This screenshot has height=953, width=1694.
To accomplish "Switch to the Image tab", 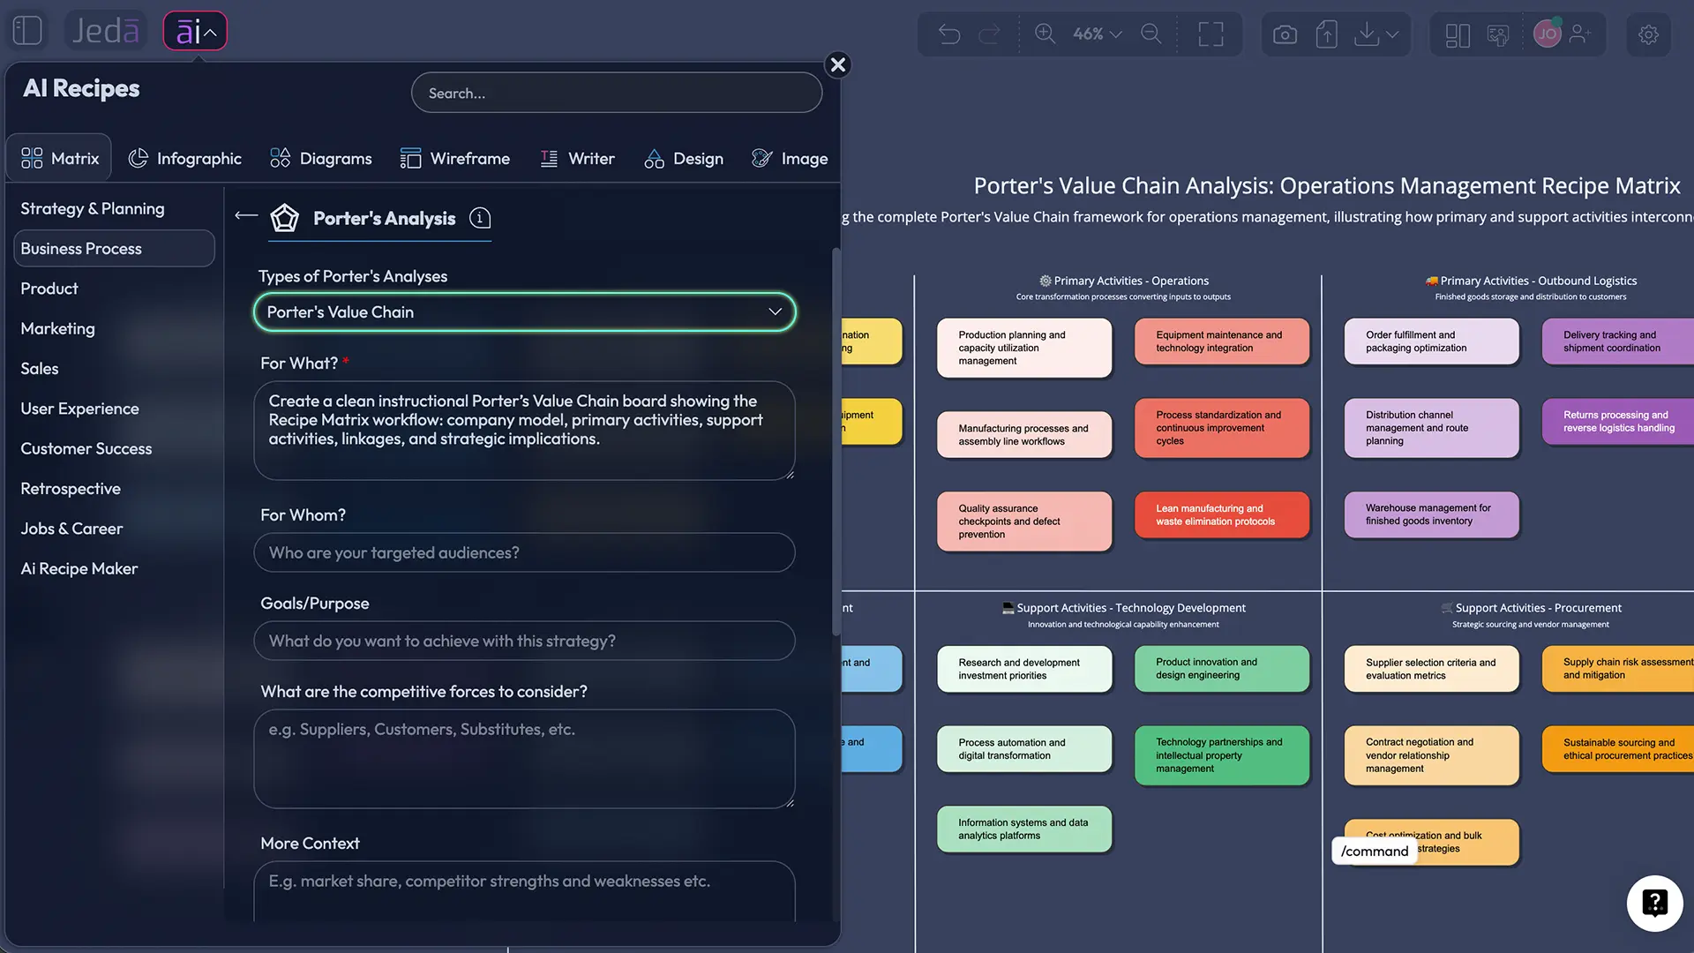I will point(790,158).
